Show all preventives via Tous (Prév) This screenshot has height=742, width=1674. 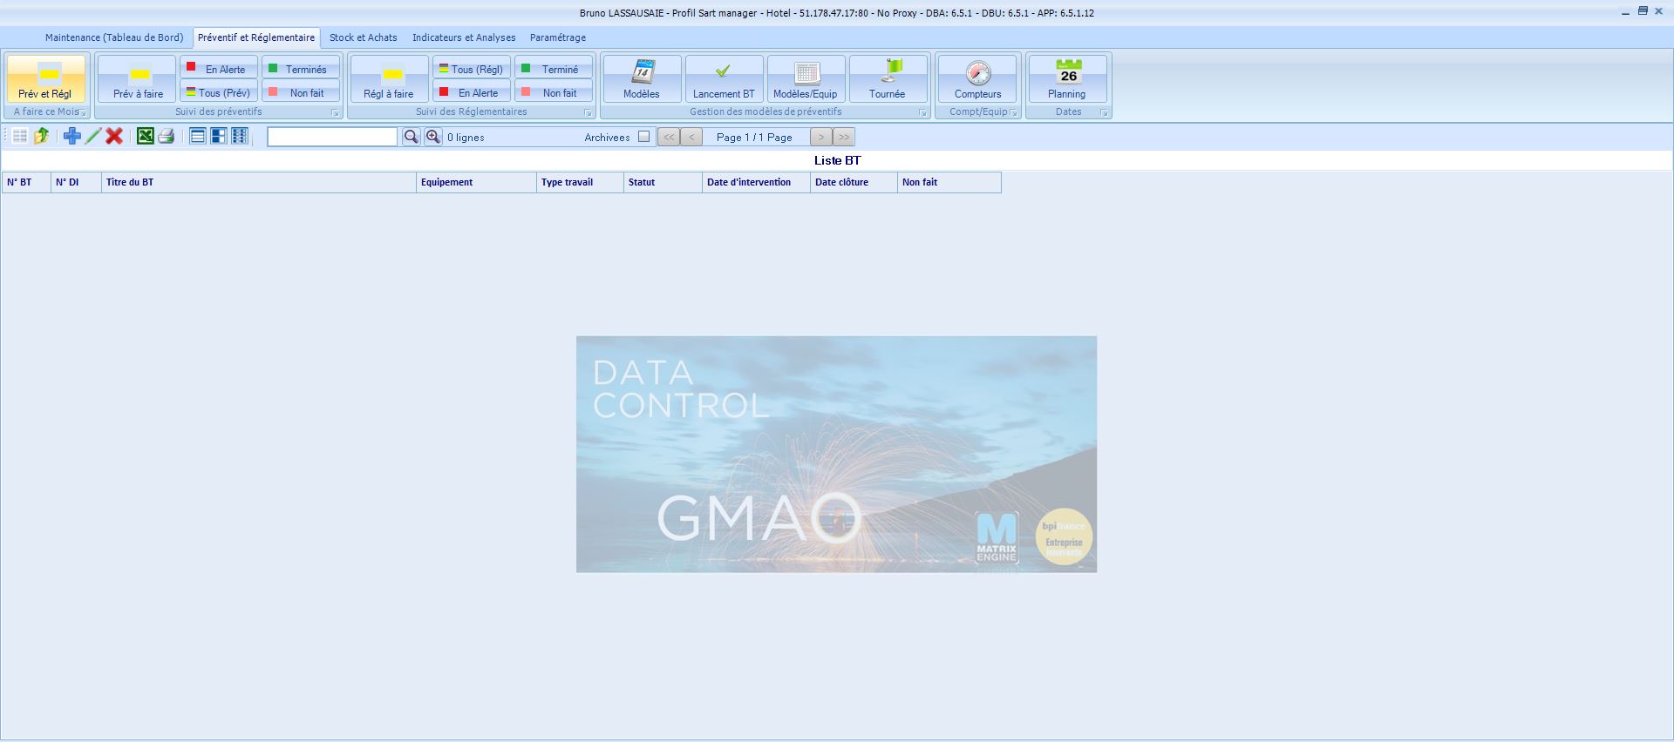[x=219, y=91]
